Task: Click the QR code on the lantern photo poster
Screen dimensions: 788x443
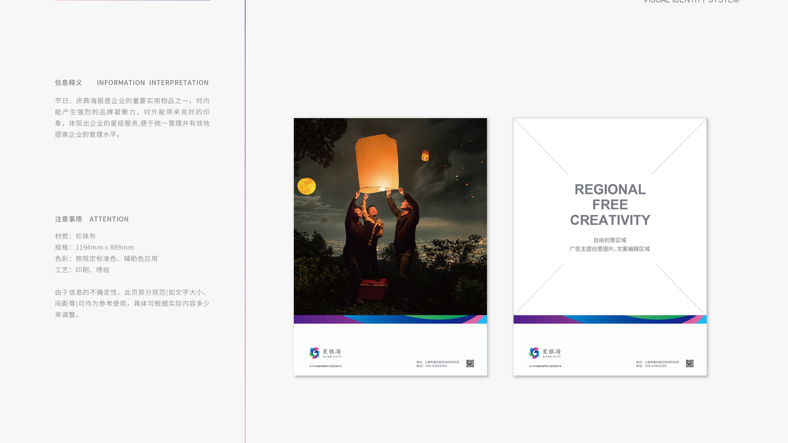Action: (470, 363)
